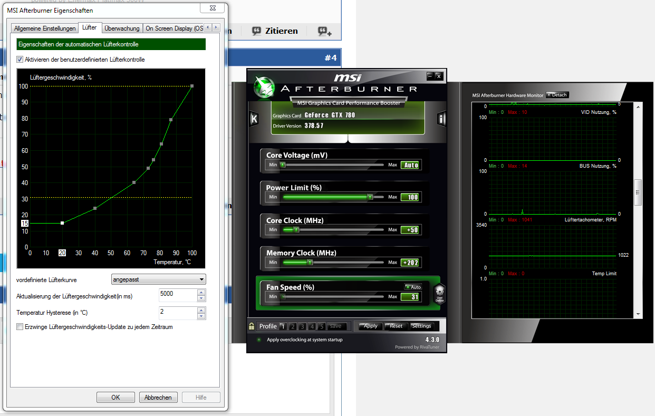
Task: Open the On Screen Display tab
Action: pos(174,28)
